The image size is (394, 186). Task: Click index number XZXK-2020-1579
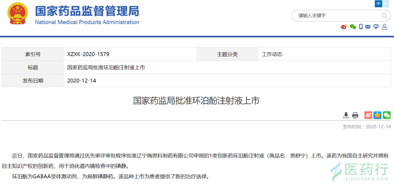(88, 54)
